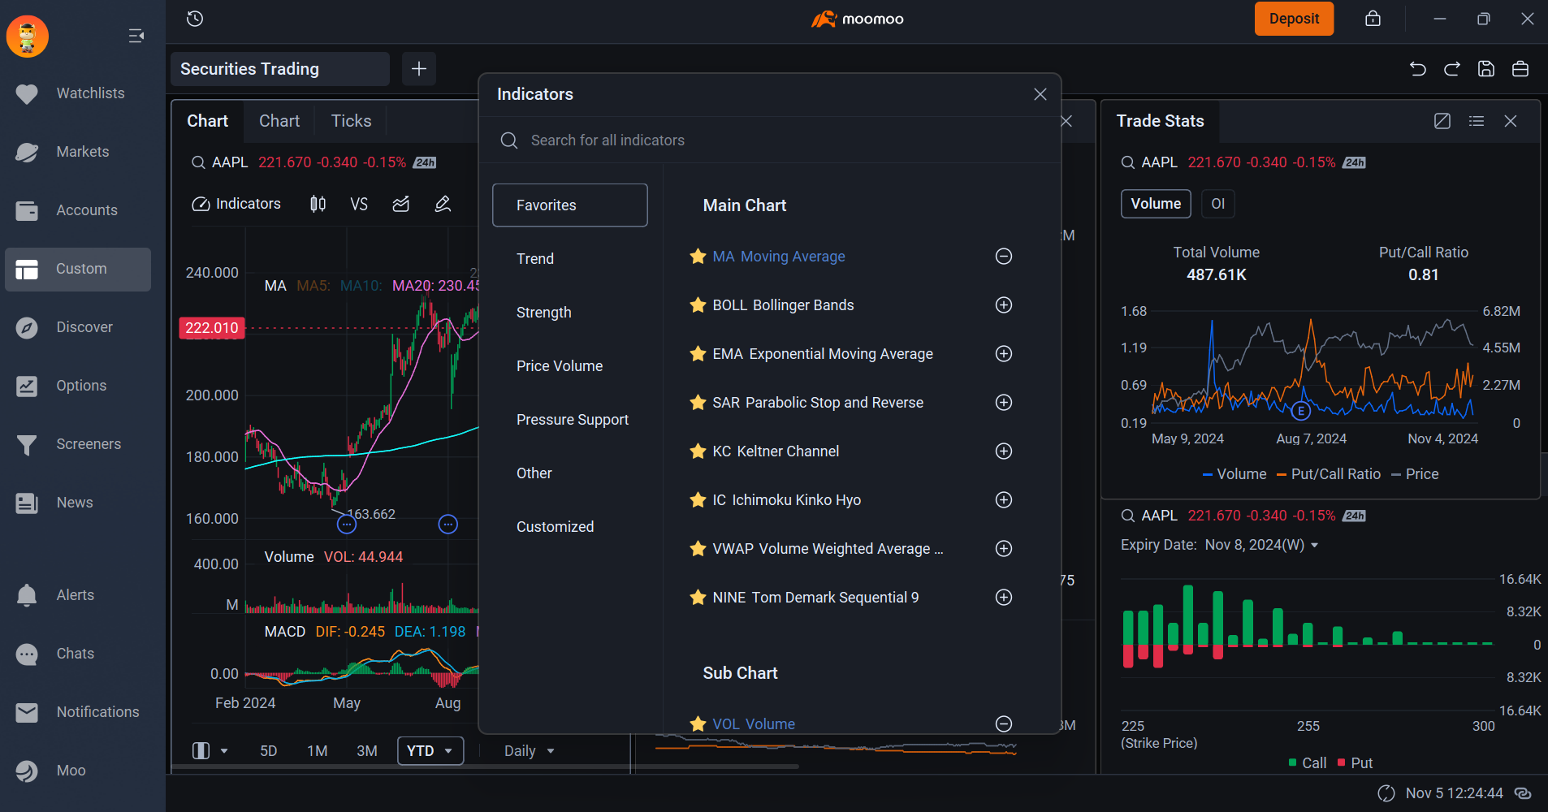This screenshot has height=812, width=1548.
Task: Open the Options sidebar section
Action: pos(78,386)
